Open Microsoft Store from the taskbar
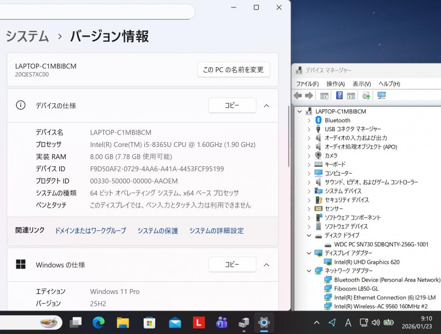 149,323
